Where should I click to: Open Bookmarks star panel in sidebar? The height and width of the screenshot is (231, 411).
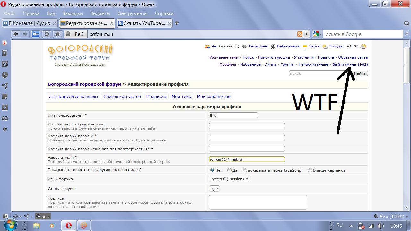5,53
